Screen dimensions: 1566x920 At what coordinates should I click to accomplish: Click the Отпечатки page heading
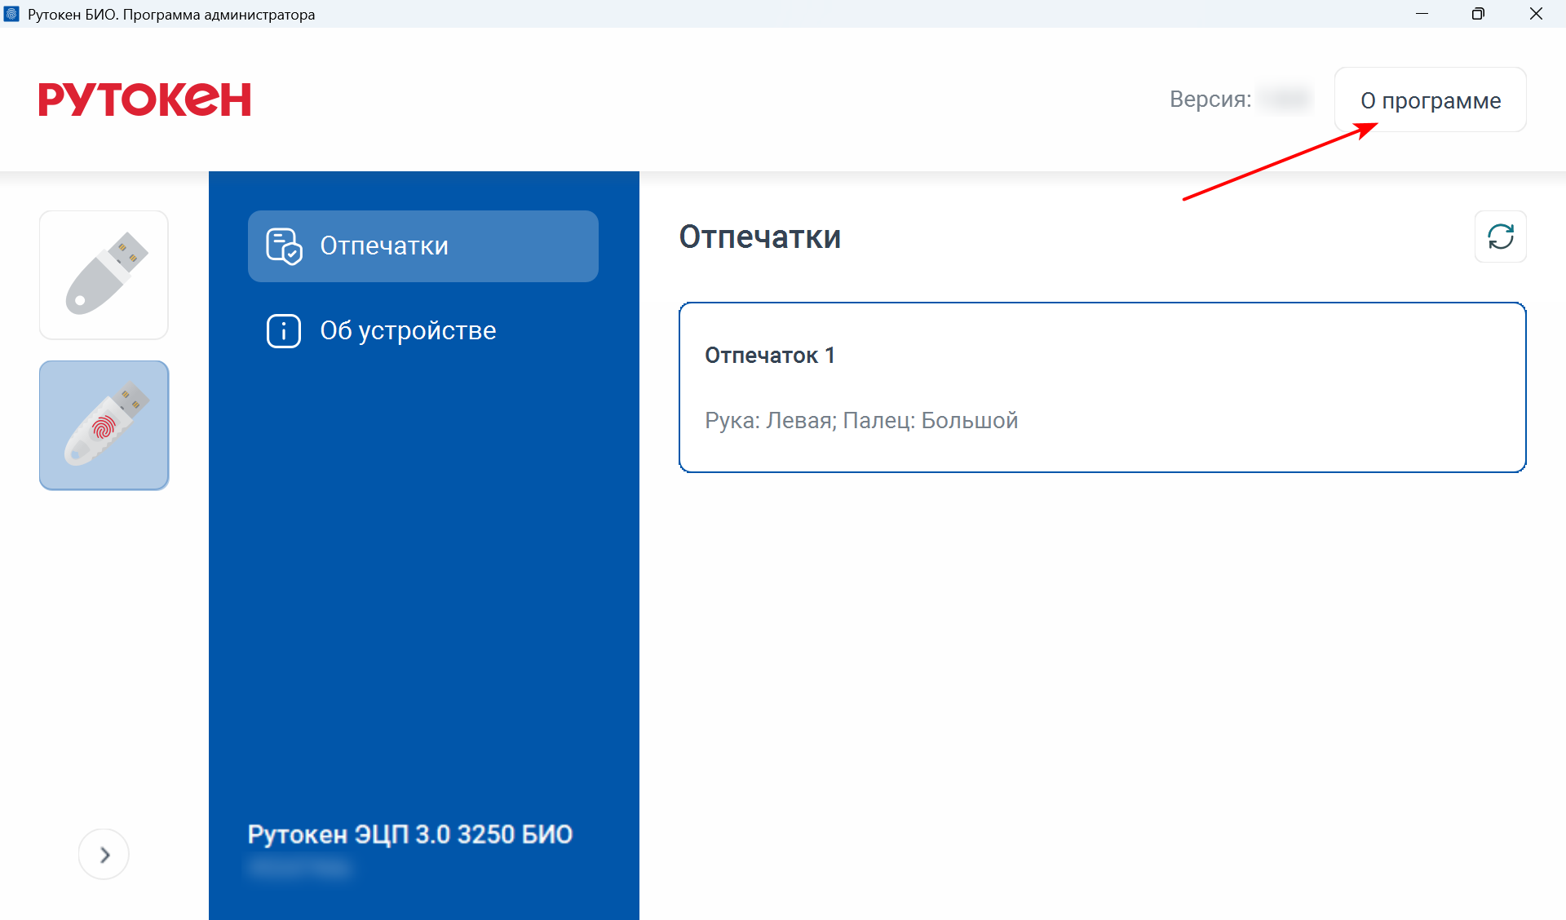point(759,237)
